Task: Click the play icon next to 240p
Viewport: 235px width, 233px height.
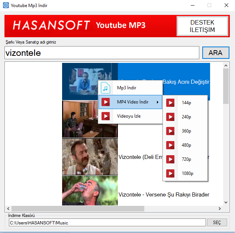Action: pos(170,117)
